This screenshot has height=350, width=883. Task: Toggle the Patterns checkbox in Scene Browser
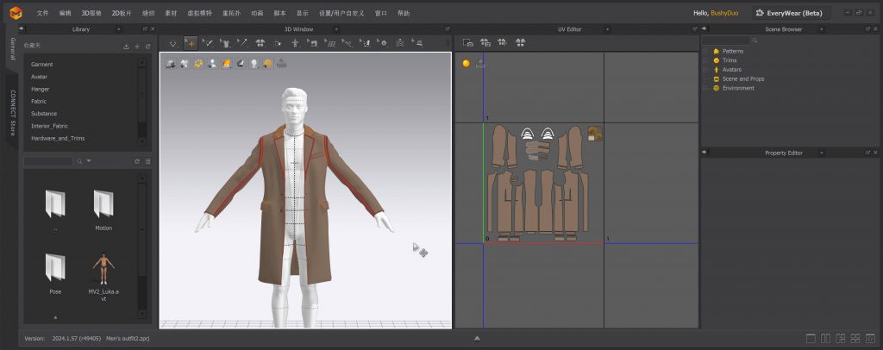tap(706, 52)
